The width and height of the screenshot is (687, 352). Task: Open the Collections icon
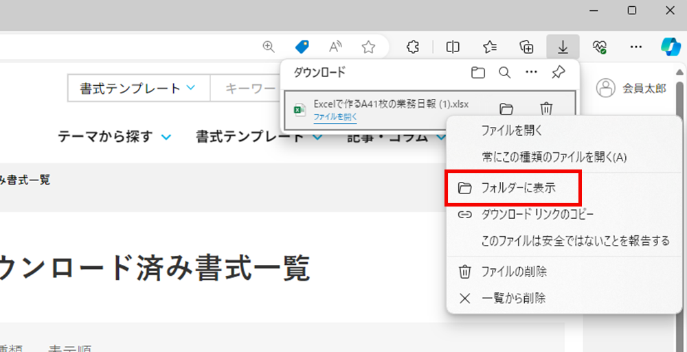click(x=526, y=47)
